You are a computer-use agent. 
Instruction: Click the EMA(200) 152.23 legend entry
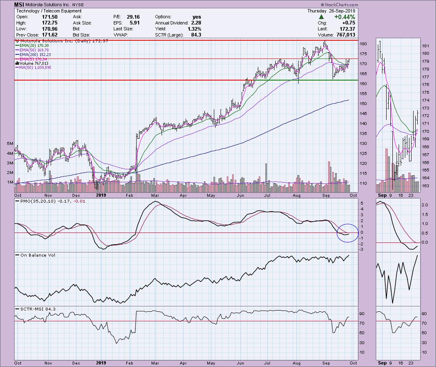33,54
